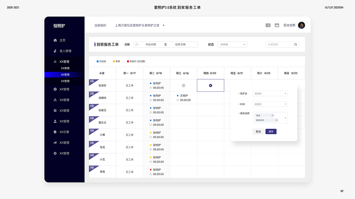Open XX引擎 in the sidebar
The image size is (355, 199).
coord(64,132)
